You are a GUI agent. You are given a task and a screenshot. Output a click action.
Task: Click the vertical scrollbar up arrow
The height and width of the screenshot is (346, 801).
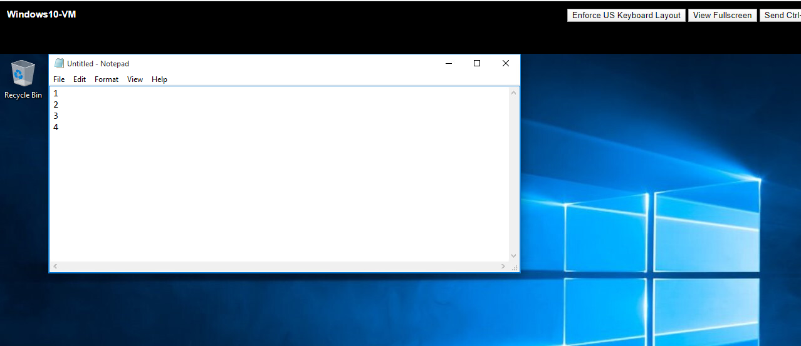coord(514,93)
